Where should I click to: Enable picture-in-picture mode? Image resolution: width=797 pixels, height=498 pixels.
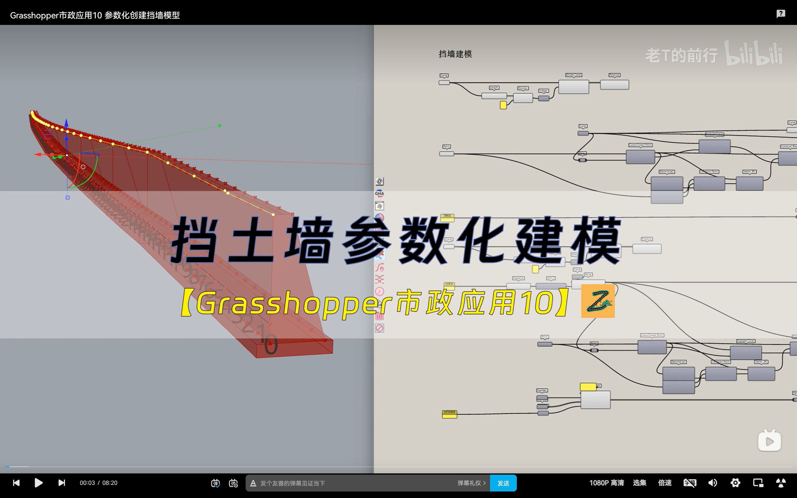(x=758, y=483)
